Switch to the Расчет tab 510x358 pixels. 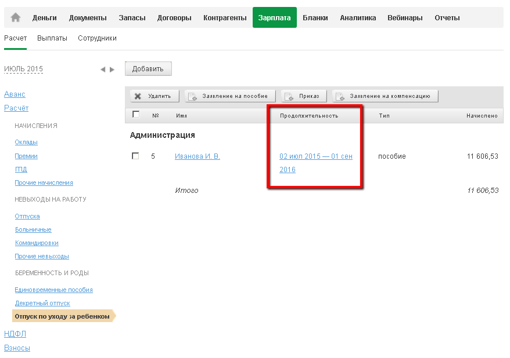click(x=15, y=38)
